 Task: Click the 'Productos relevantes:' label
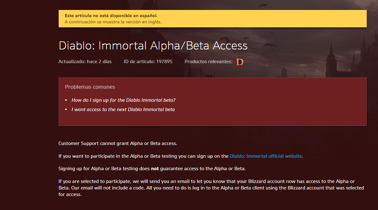click(209, 62)
